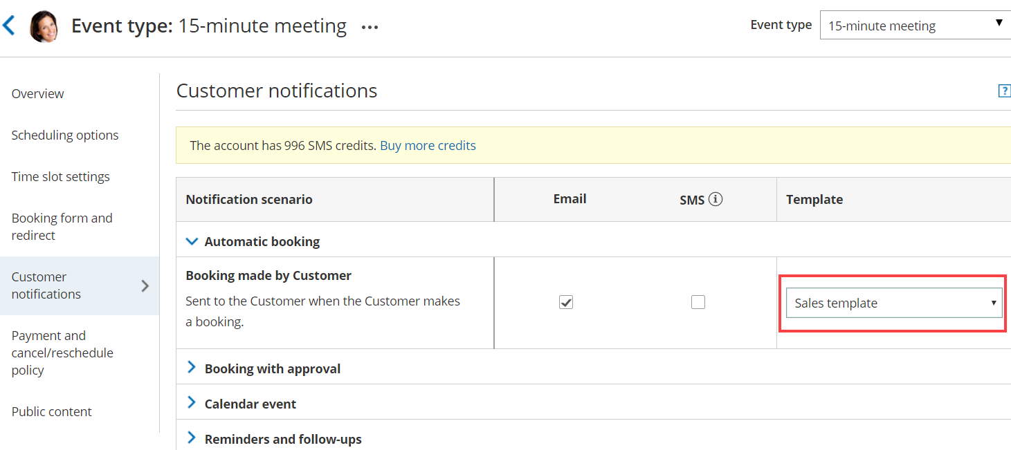Image resolution: width=1011 pixels, height=450 pixels.
Task: Uncheck Email for Booking made by Customer
Action: point(566,302)
